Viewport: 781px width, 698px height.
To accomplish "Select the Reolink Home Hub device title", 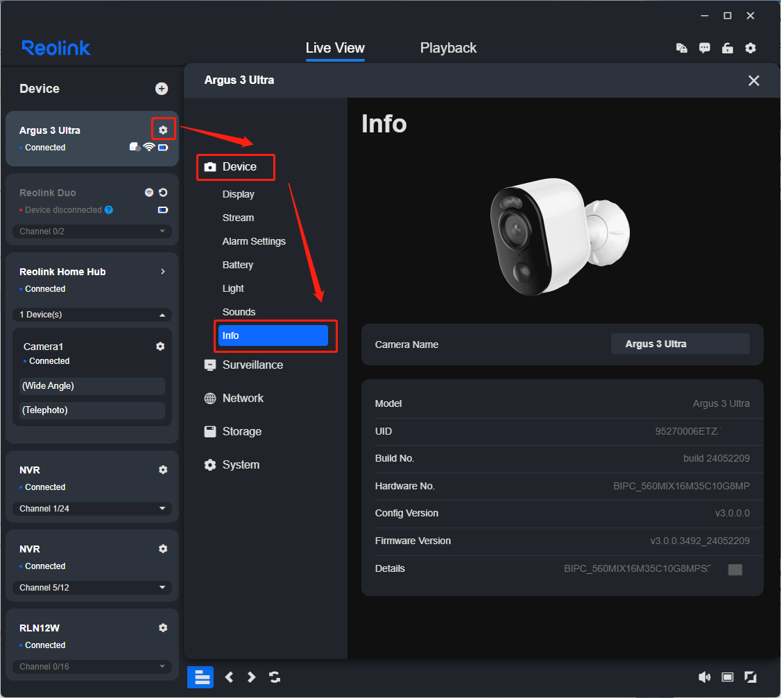I will [62, 272].
